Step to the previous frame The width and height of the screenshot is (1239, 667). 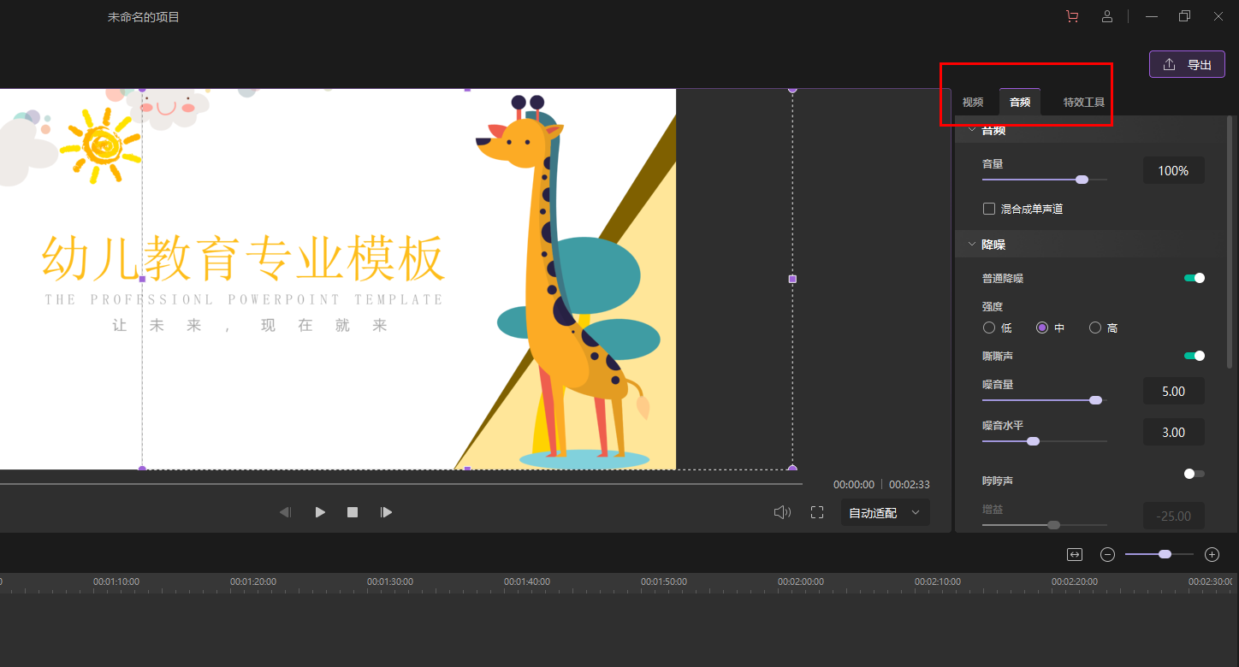coord(286,512)
